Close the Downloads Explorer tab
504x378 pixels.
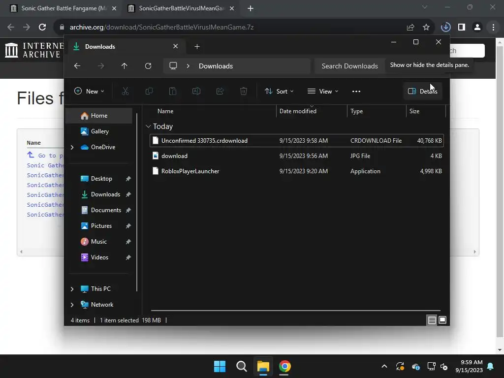click(176, 46)
